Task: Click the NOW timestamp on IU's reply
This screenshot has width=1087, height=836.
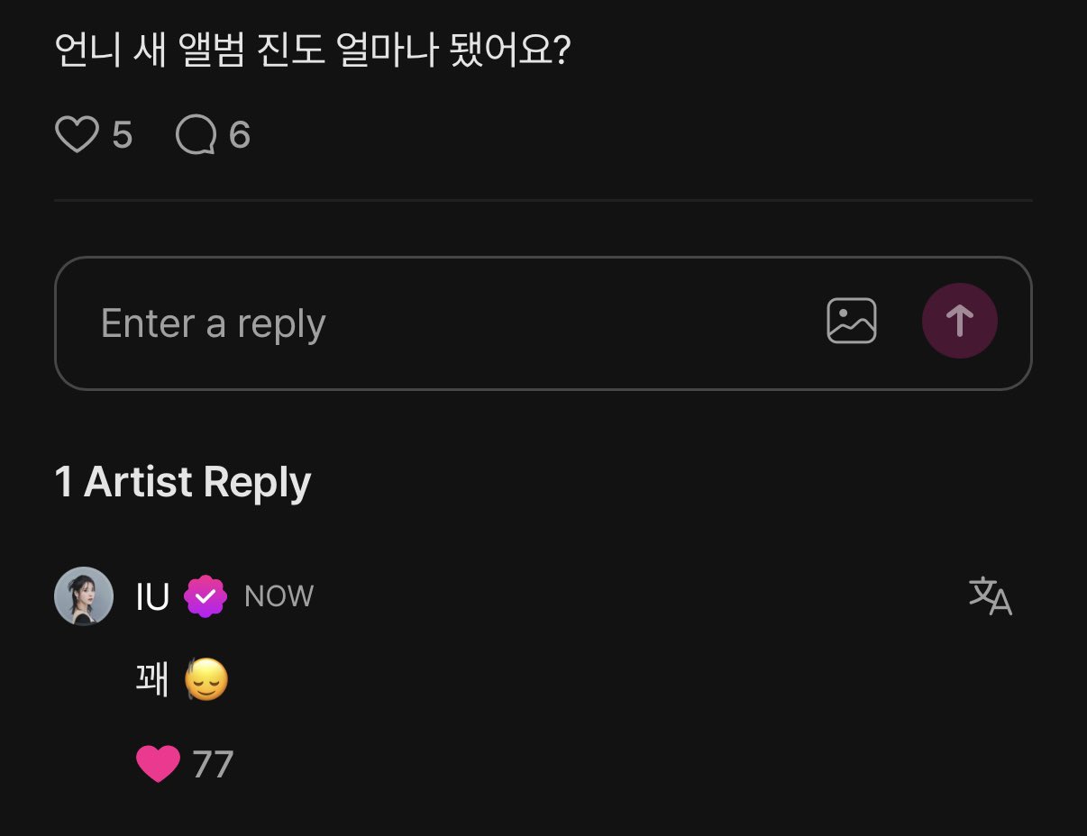Action: coord(279,596)
